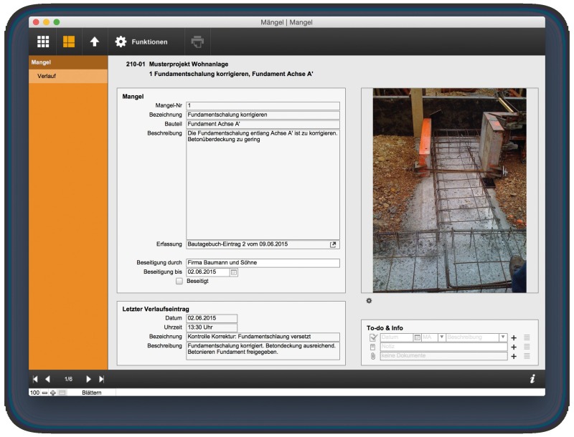574x437 pixels.
Task: Click the project number 210-01
Action: pyautogui.click(x=136, y=64)
